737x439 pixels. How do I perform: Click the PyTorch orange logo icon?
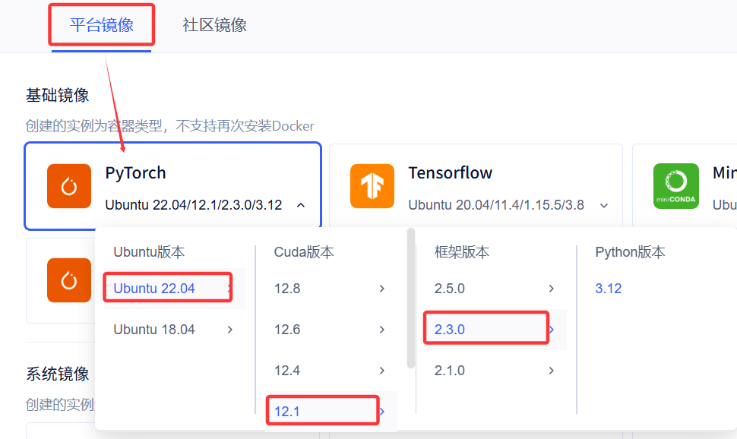(69, 186)
